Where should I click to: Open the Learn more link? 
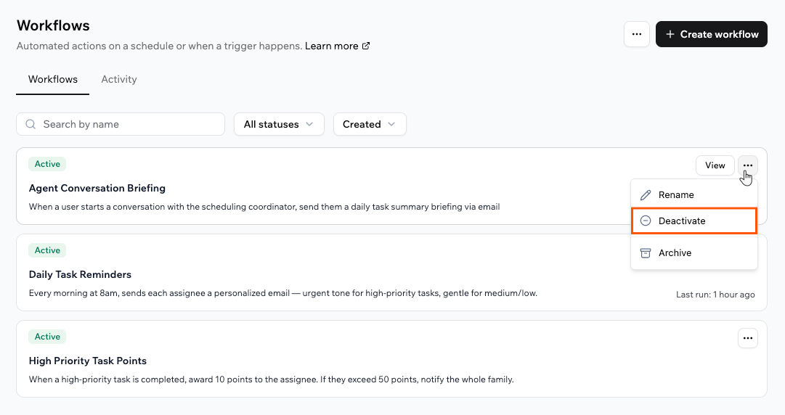[x=337, y=46]
